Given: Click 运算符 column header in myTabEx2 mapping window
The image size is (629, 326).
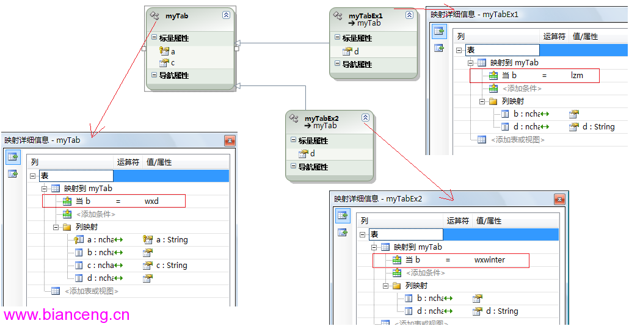Looking at the screenshot, I should 458,220.
